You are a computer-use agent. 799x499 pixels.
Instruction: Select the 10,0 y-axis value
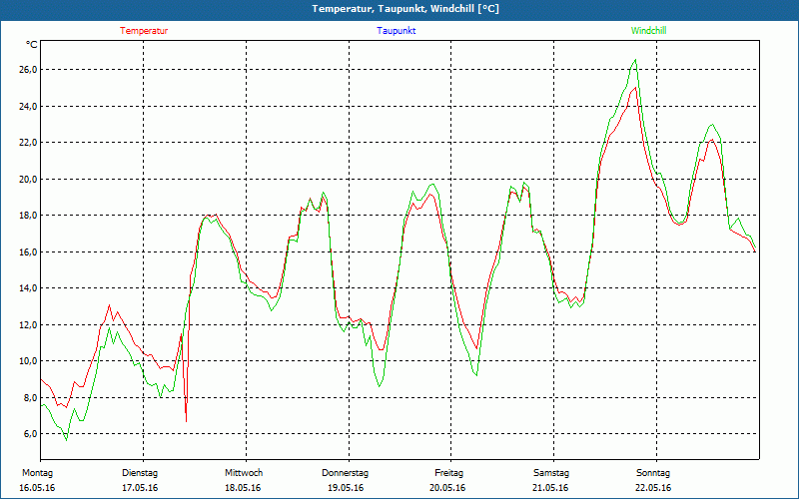click(x=29, y=361)
